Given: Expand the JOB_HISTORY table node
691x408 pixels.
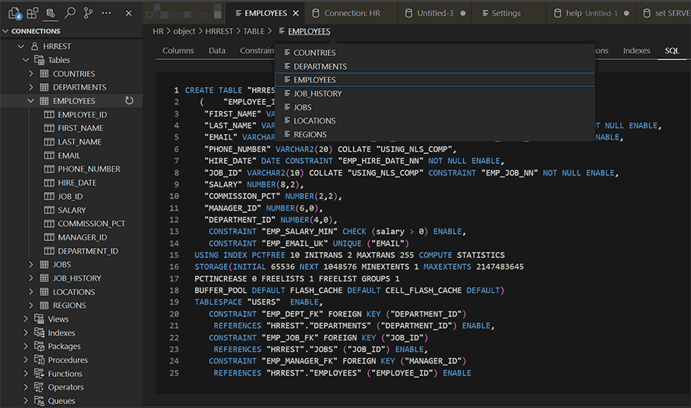Looking at the screenshot, I should 32,278.
